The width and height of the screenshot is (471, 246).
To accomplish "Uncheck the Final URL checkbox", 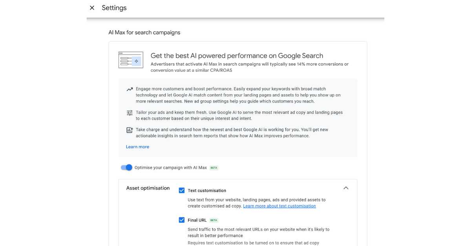I will 182,220.
